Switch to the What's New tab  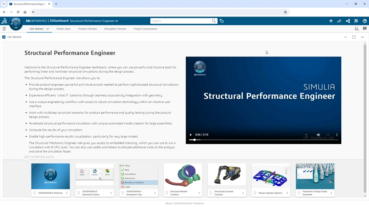[x=63, y=29]
